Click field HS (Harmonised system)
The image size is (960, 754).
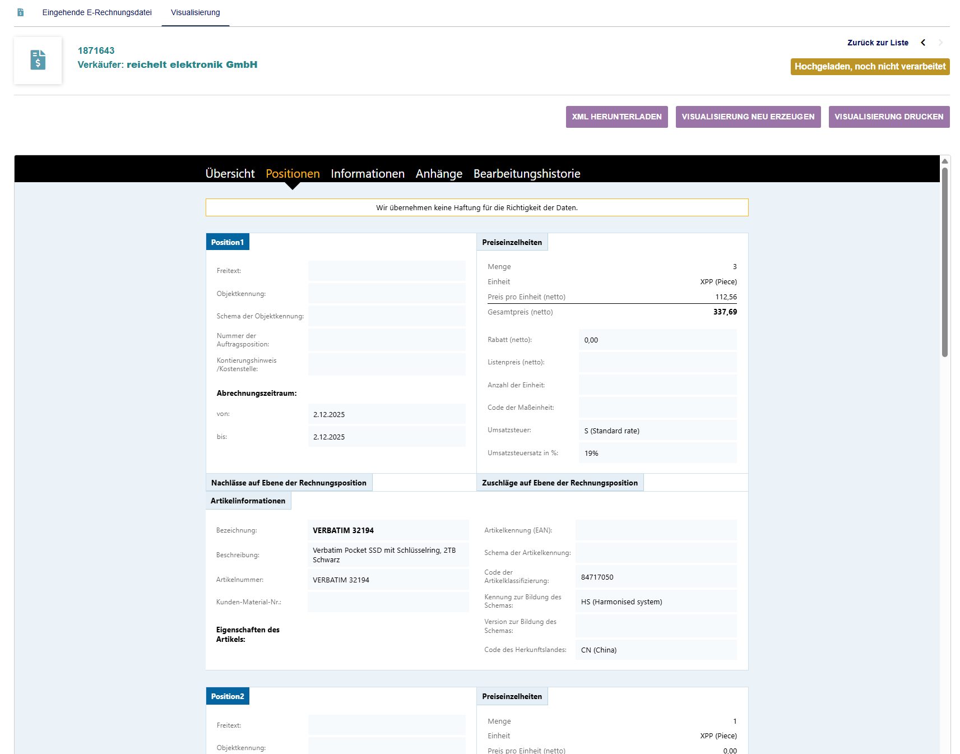pyautogui.click(x=656, y=602)
